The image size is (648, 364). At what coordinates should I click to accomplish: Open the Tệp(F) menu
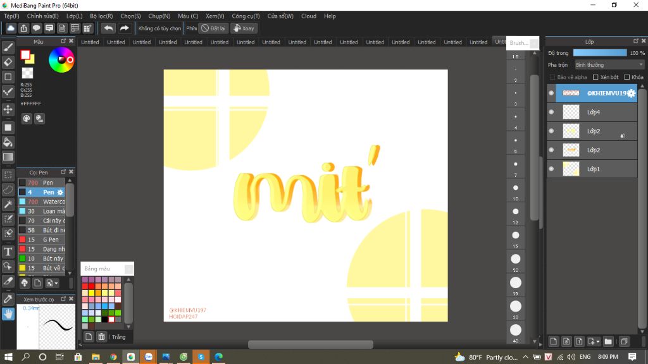(x=11, y=16)
